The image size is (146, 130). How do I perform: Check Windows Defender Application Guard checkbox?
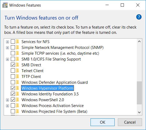click(13, 82)
